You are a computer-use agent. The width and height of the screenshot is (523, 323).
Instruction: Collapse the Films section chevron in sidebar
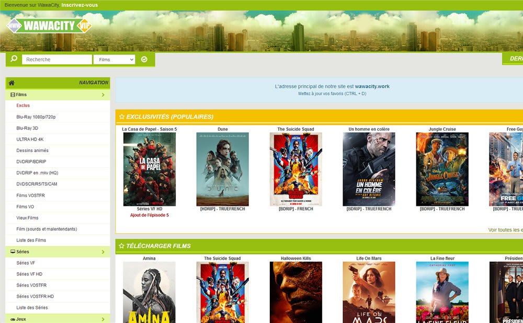coord(103,95)
